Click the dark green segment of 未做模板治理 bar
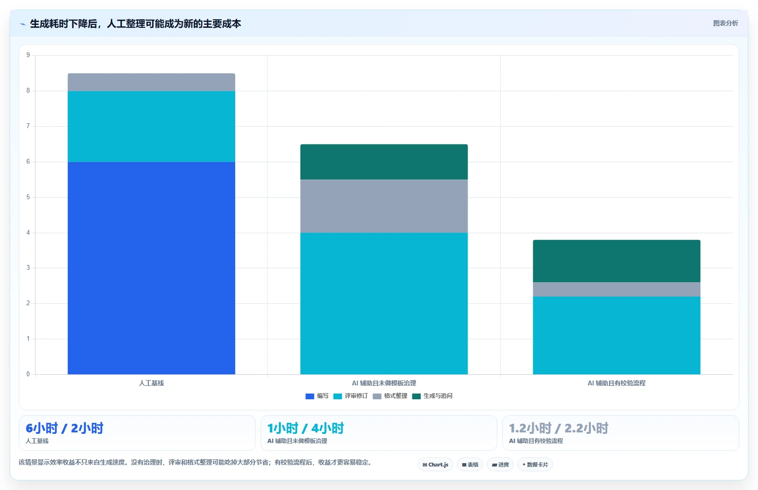This screenshot has height=490, width=758. tap(384, 162)
